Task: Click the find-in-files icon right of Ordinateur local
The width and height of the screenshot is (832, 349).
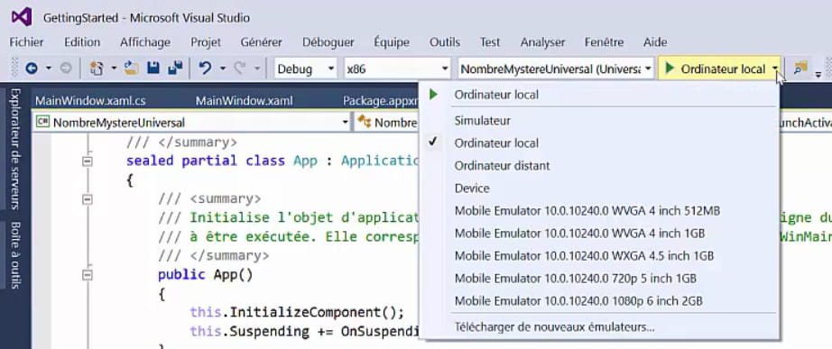Action: coord(800,69)
